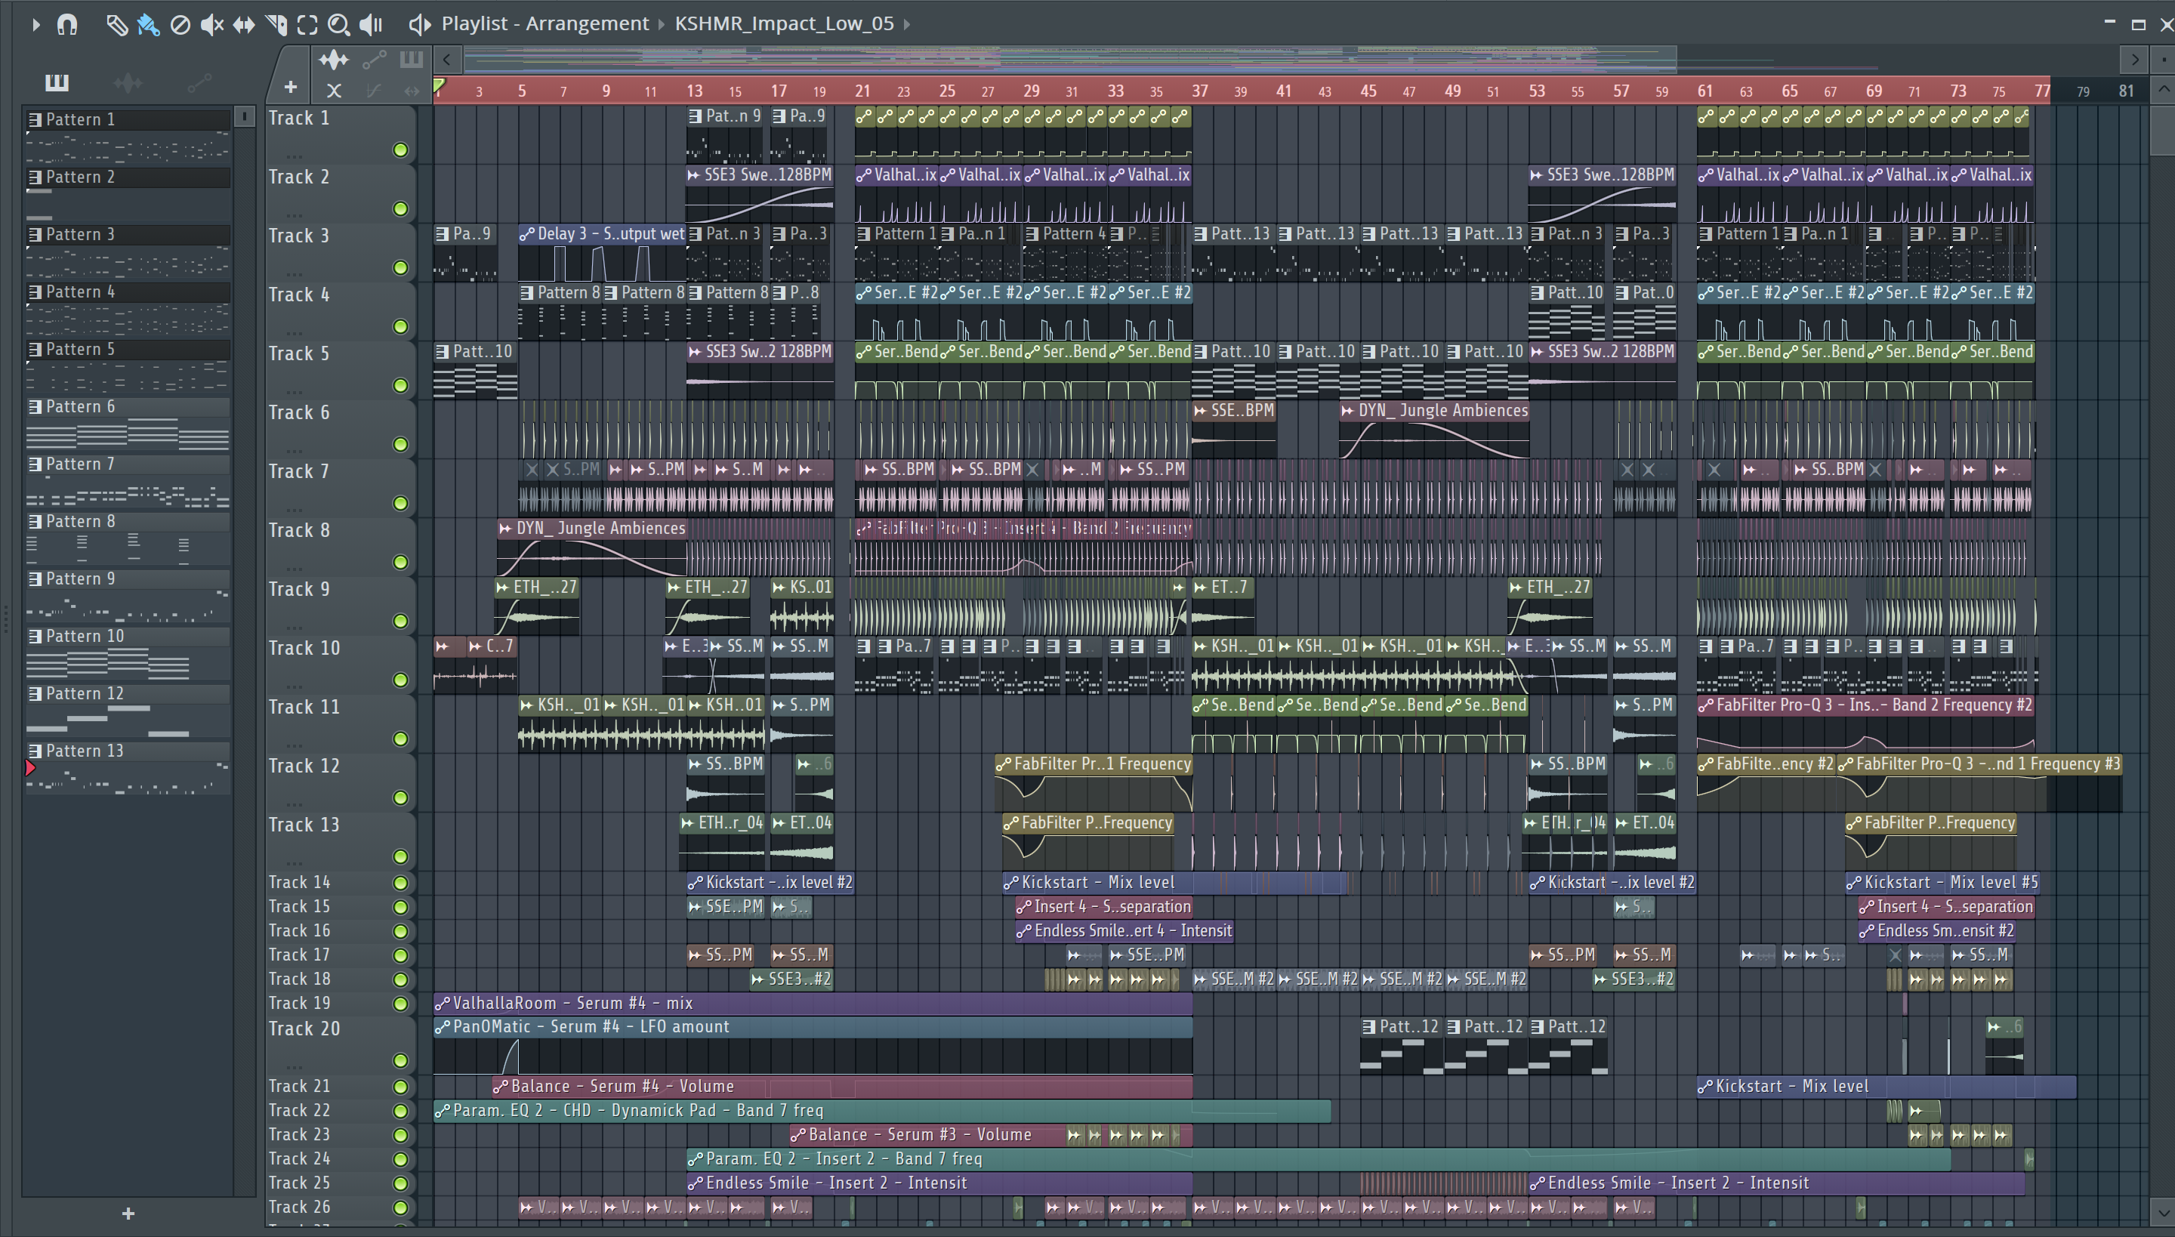Screen dimensions: 2175x1237
Task: Mute Track 22 with its green LED
Action: click(x=400, y=1110)
